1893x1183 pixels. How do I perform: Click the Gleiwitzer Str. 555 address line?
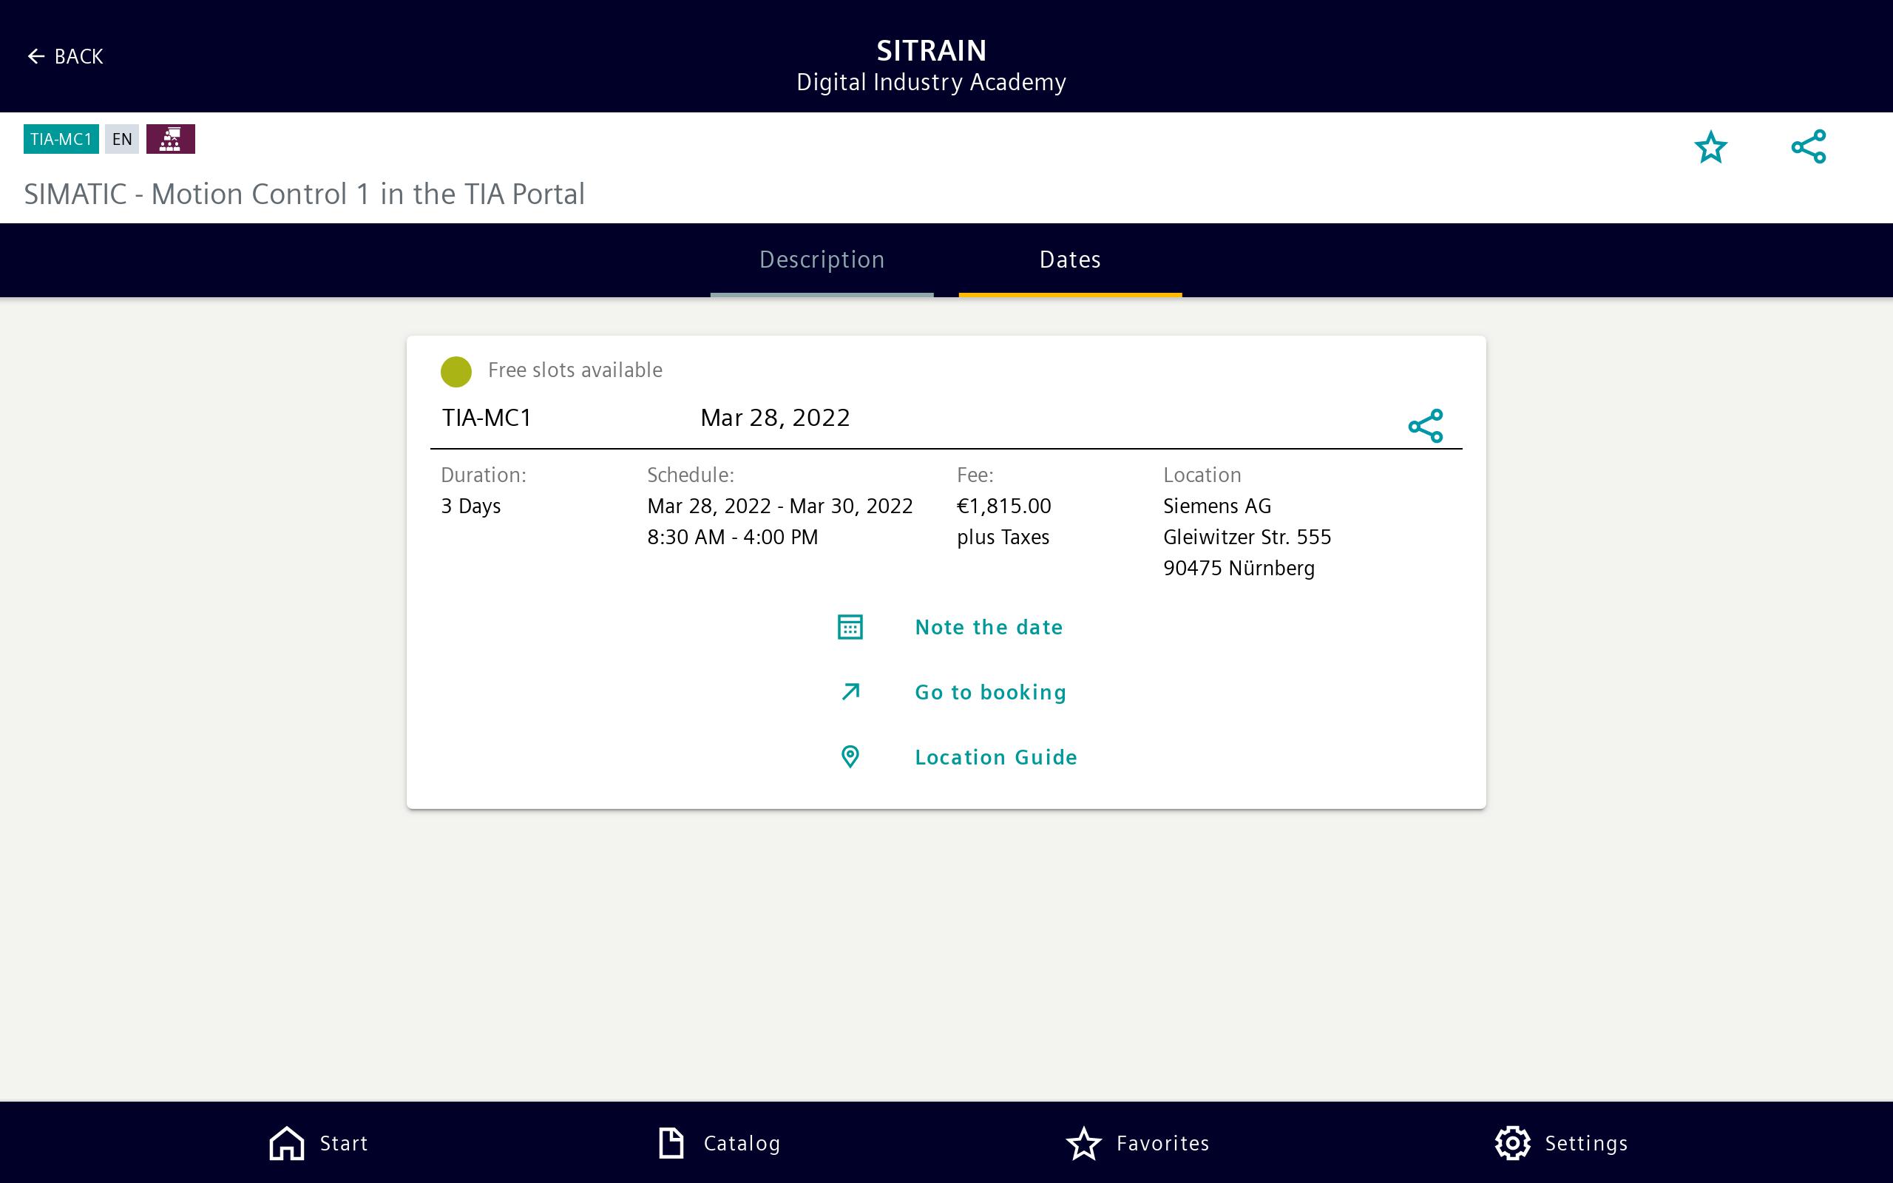tap(1247, 538)
